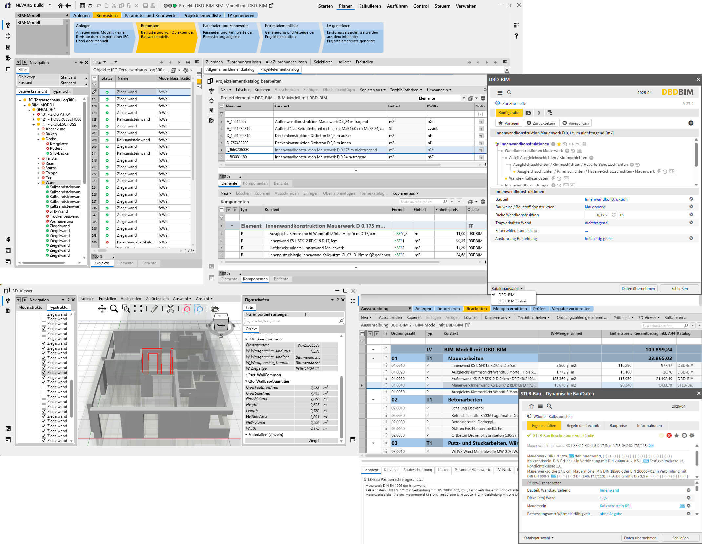Screen dimensions: 702x544
Task: Open the hamburger menu in DBD-BIM panel
Action: (x=500, y=93)
